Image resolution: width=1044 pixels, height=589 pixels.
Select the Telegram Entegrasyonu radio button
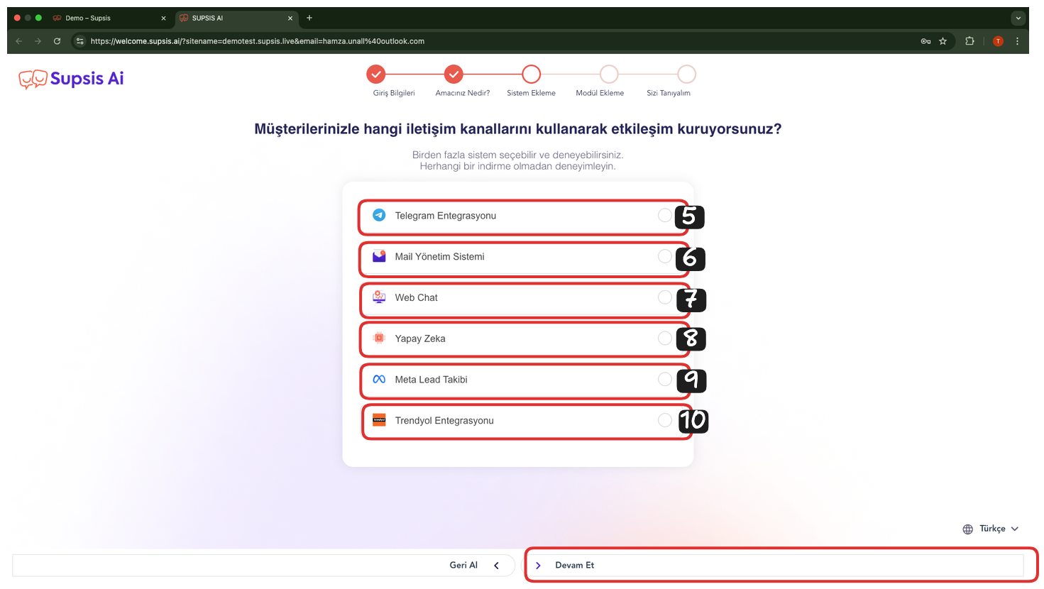click(x=665, y=215)
